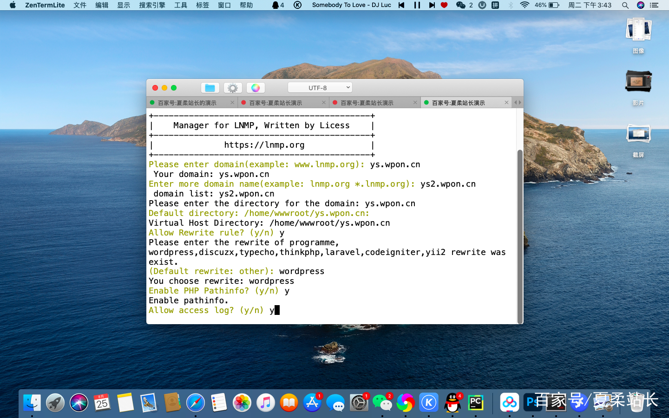Open the Wi-Fi menu bar icon
Viewport: 669px width, 418px height.
point(525,5)
